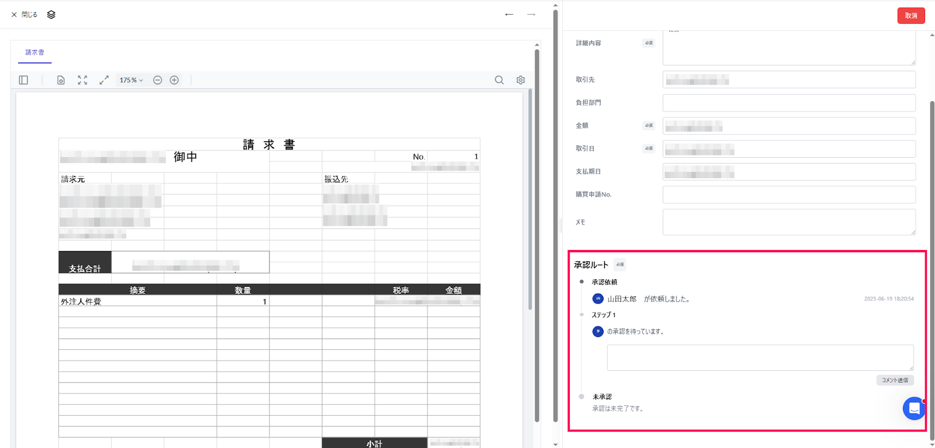935x448 pixels.
Task: Click the fit-to-page collapse arrows icon
Action: coord(82,80)
